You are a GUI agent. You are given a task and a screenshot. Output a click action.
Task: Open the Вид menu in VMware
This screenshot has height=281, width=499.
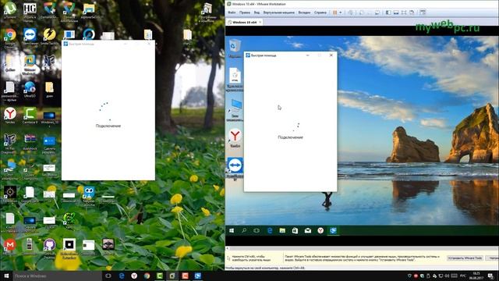coord(257,12)
